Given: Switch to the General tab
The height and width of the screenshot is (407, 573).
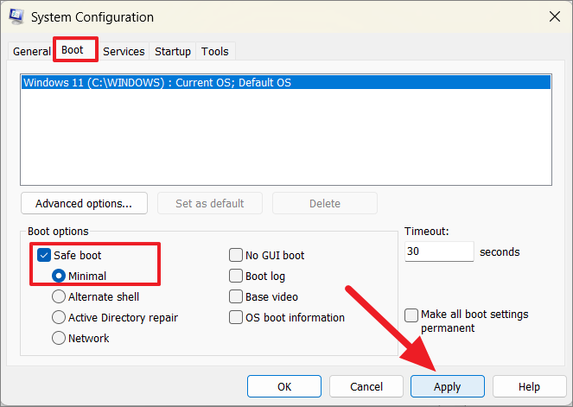Looking at the screenshot, I should 31,52.
